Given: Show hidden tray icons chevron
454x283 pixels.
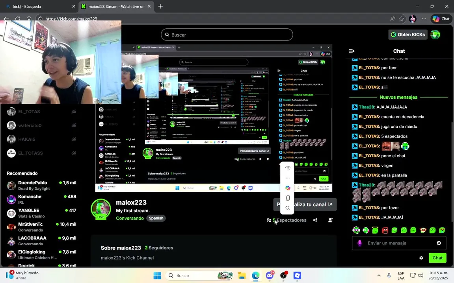Looking at the screenshot, I should (379, 276).
